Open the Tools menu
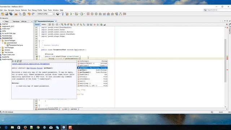Viewport: 231px width, 130px height. point(50,10)
